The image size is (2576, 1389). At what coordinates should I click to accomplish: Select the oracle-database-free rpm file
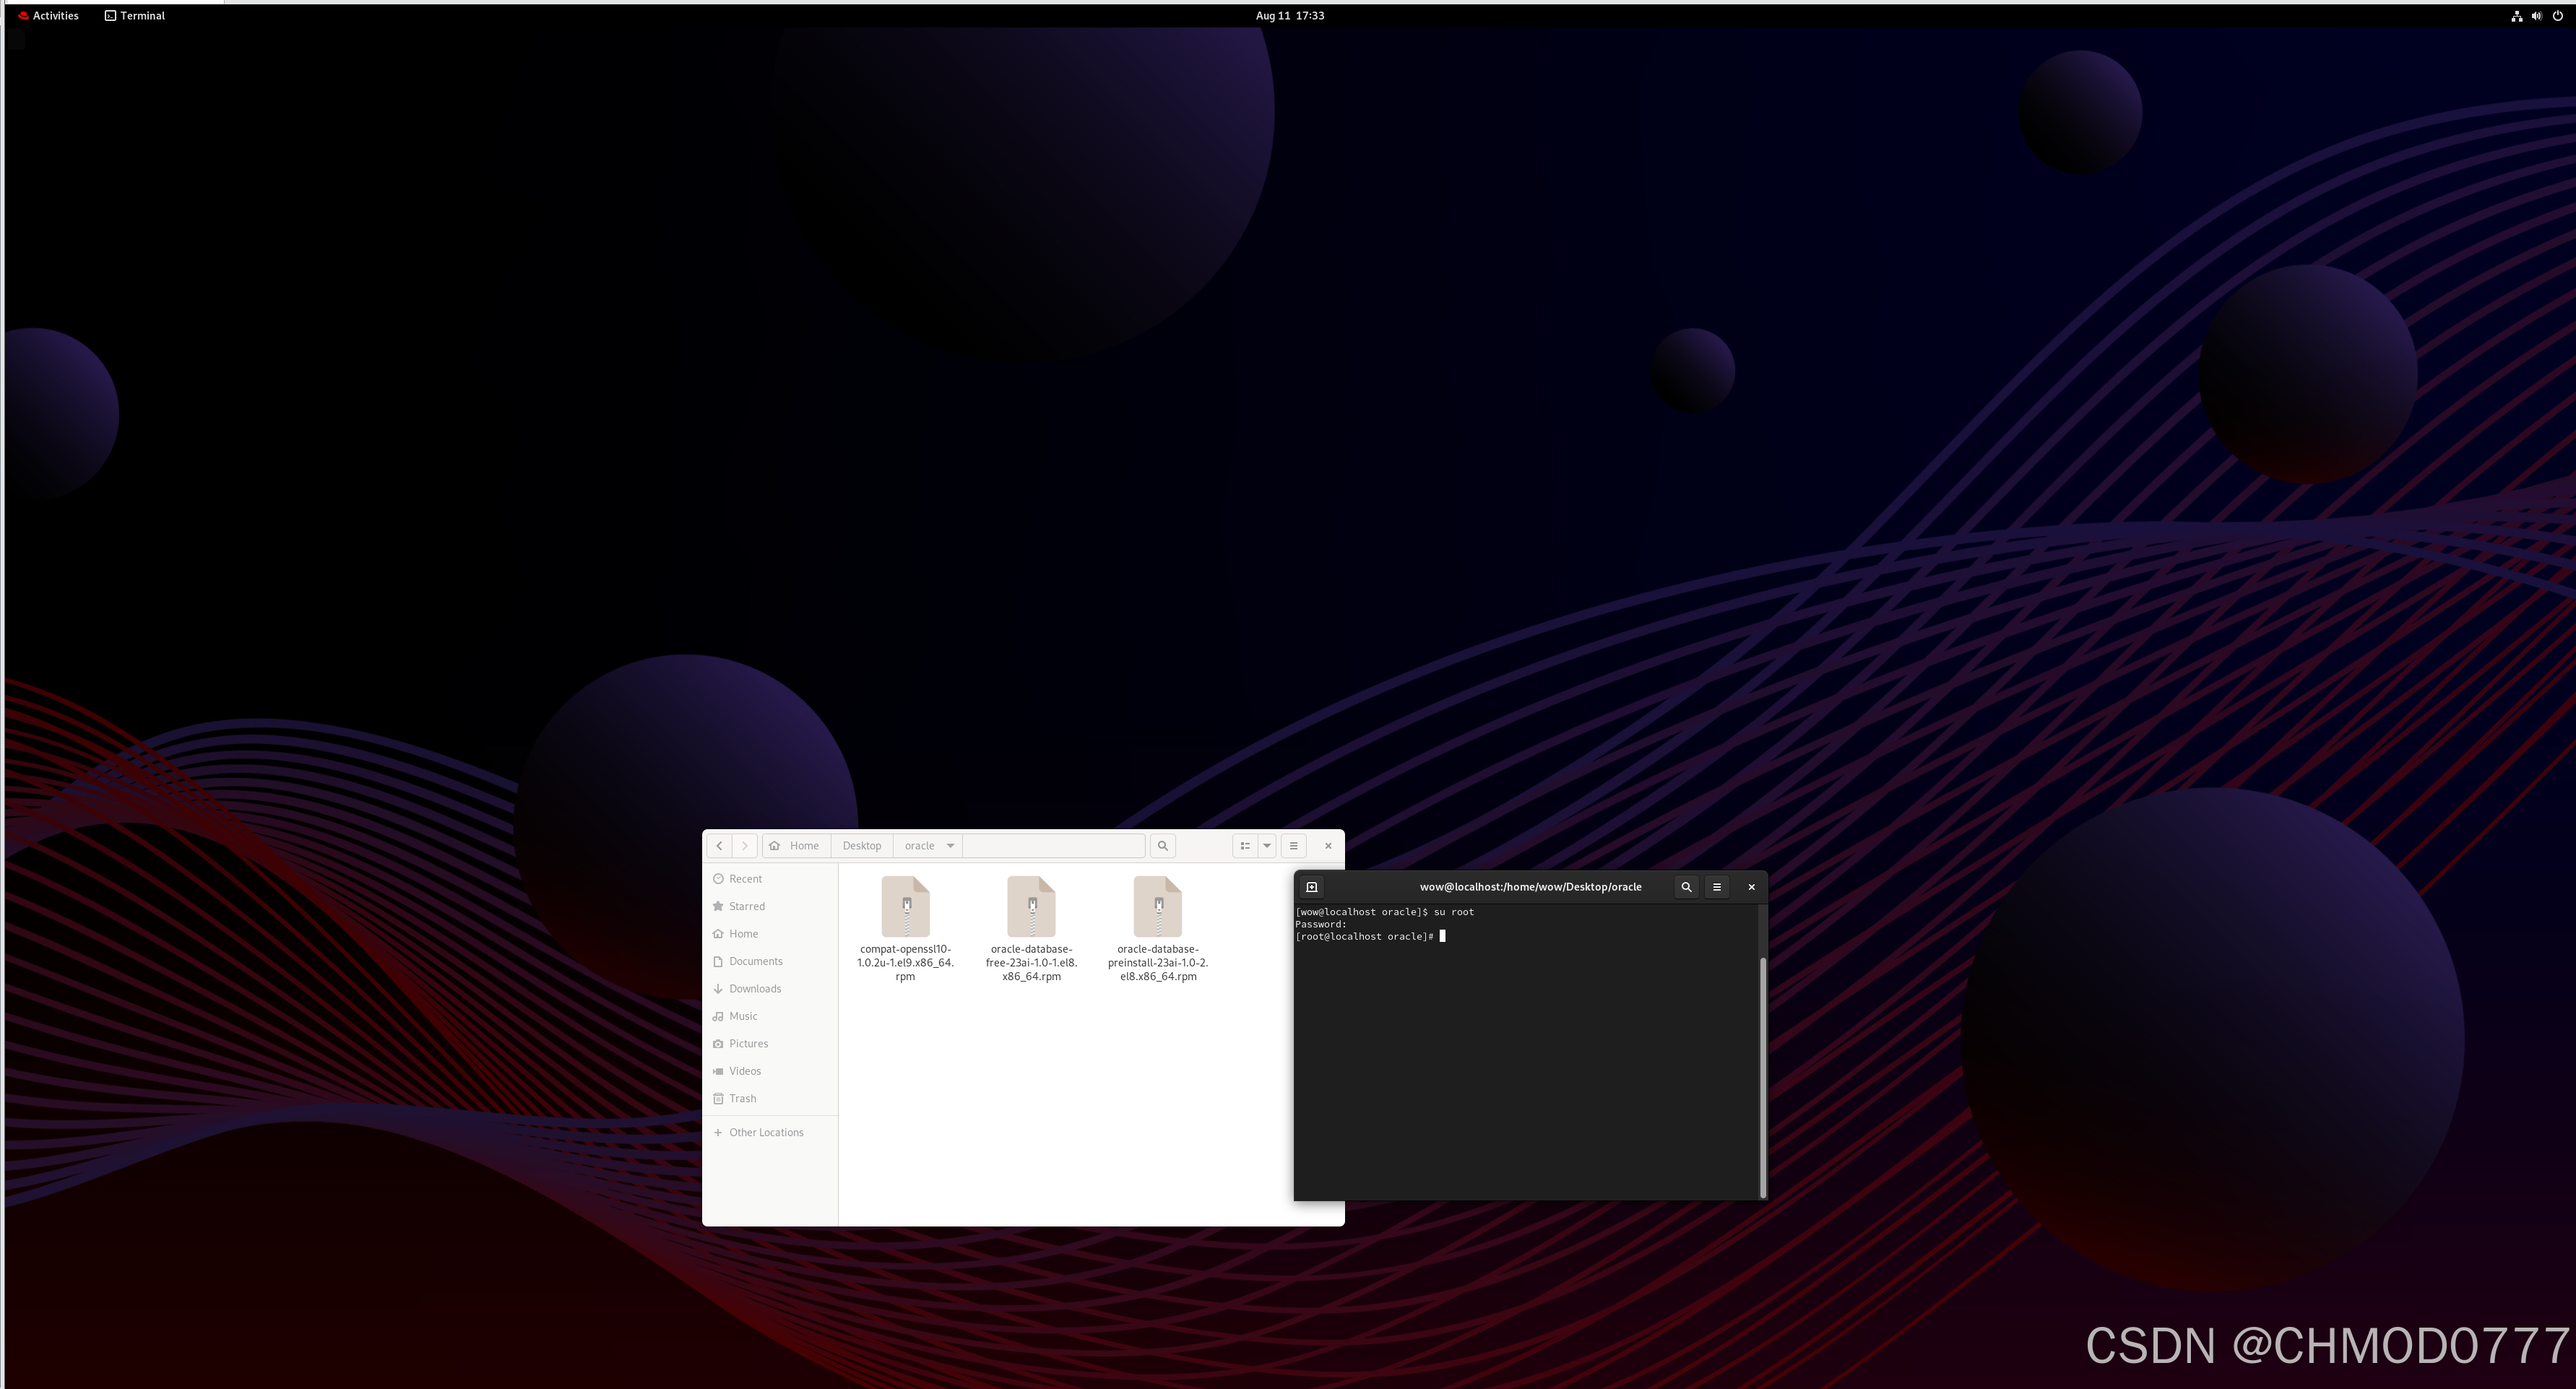(x=1031, y=907)
